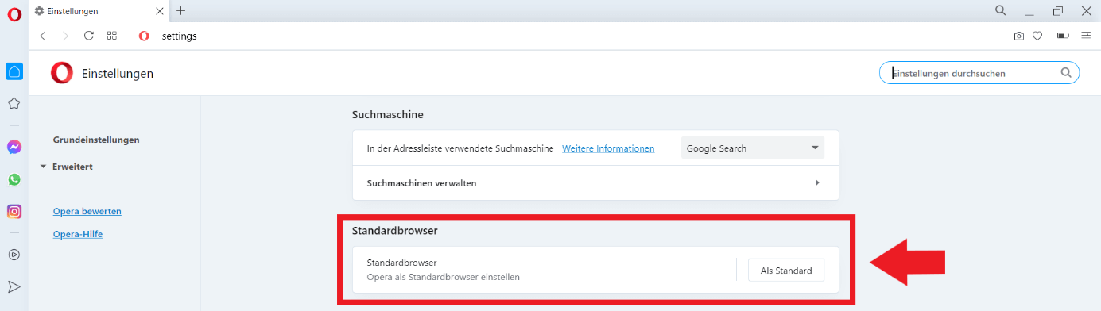
Task: Open the snapshot camera tool
Action: (x=1018, y=36)
